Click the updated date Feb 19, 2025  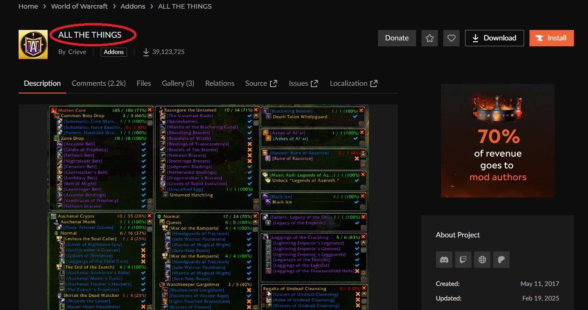(x=541, y=298)
